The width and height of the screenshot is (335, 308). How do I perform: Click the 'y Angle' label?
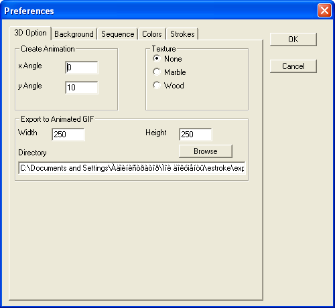point(30,86)
